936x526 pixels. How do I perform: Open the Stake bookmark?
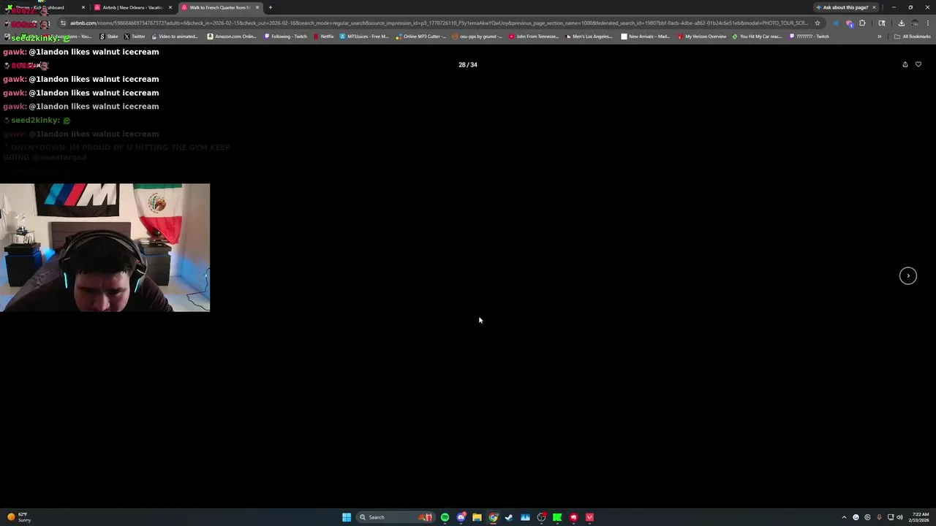pyautogui.click(x=110, y=37)
